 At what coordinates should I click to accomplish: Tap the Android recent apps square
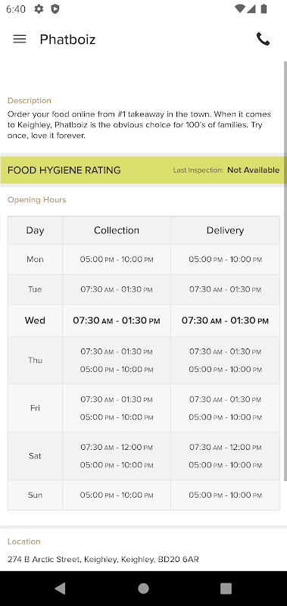tap(226, 589)
